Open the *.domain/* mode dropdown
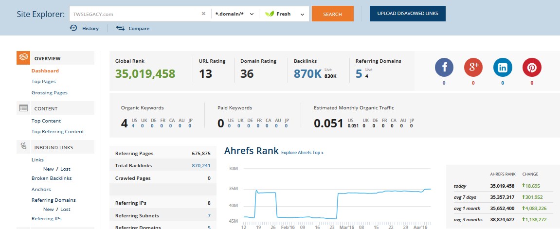This screenshot has width=560, height=229. (235, 14)
